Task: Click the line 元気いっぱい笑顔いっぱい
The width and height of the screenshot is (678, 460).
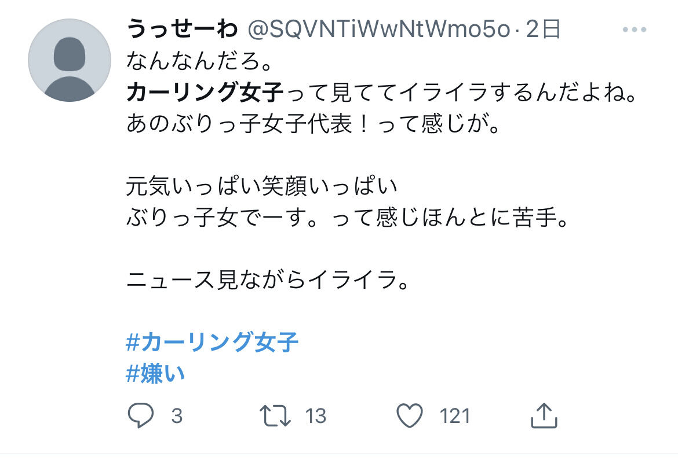Action: coord(261,186)
